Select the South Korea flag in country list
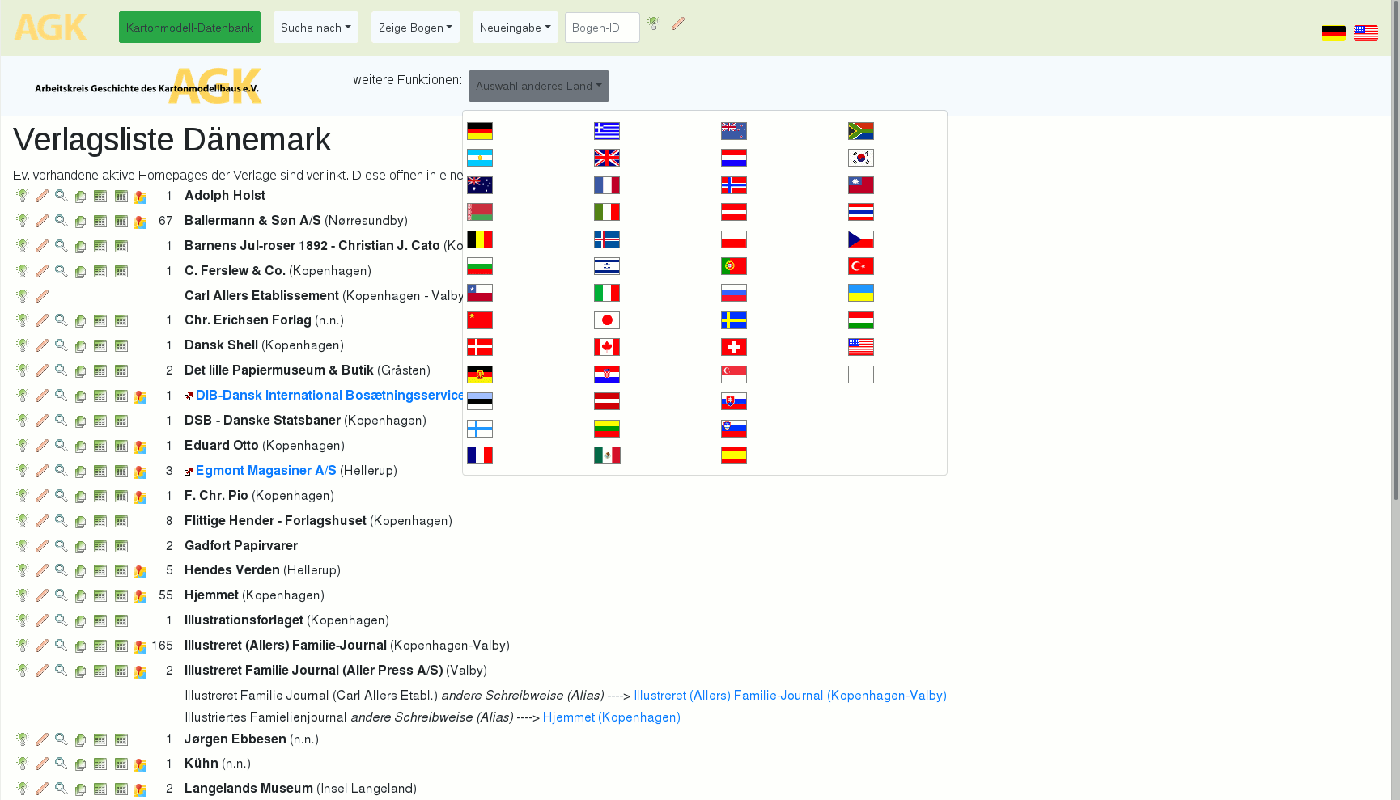The width and height of the screenshot is (1400, 800). [861, 158]
